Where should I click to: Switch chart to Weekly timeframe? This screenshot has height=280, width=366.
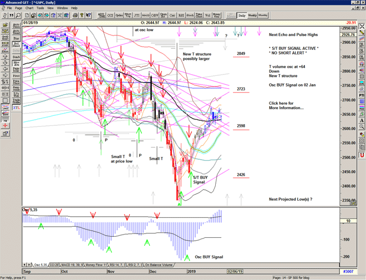[x=252, y=16]
